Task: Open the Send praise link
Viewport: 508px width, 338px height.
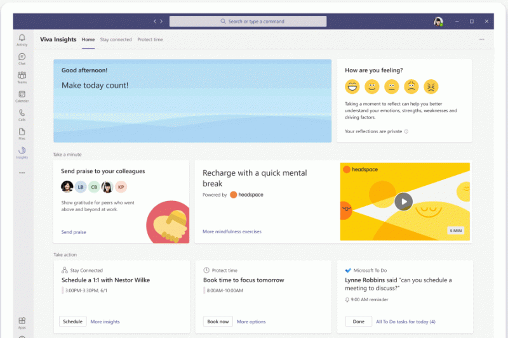Action: tap(74, 232)
